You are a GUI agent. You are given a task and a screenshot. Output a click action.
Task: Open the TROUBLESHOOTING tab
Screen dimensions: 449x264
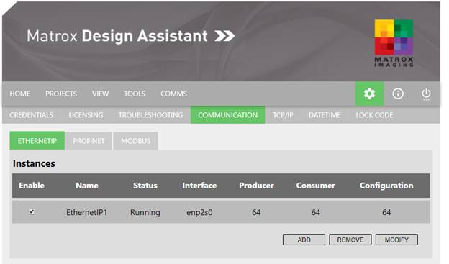pos(150,115)
